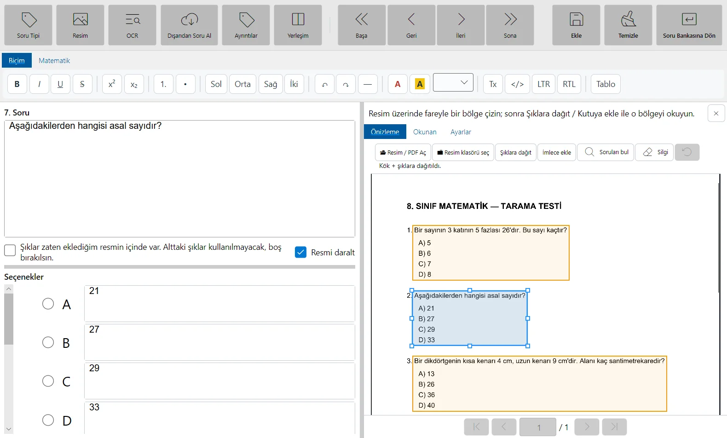
Task: Mark option B as correct answer
Action: click(48, 342)
